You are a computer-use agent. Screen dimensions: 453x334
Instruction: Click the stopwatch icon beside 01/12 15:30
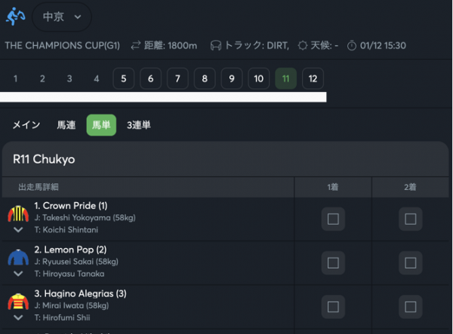coord(352,45)
